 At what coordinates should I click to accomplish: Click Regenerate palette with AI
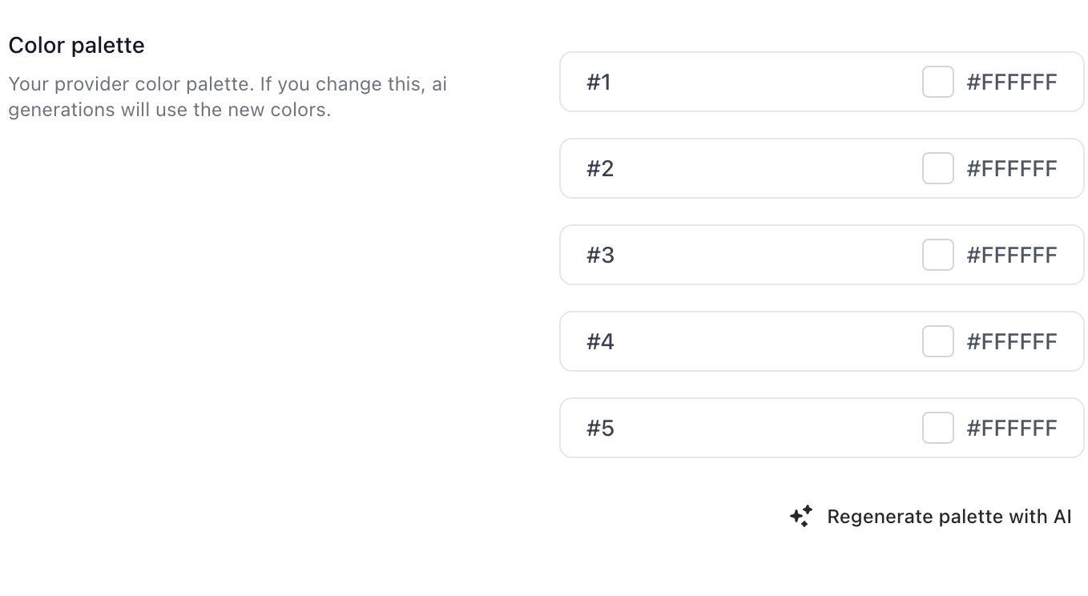[949, 516]
